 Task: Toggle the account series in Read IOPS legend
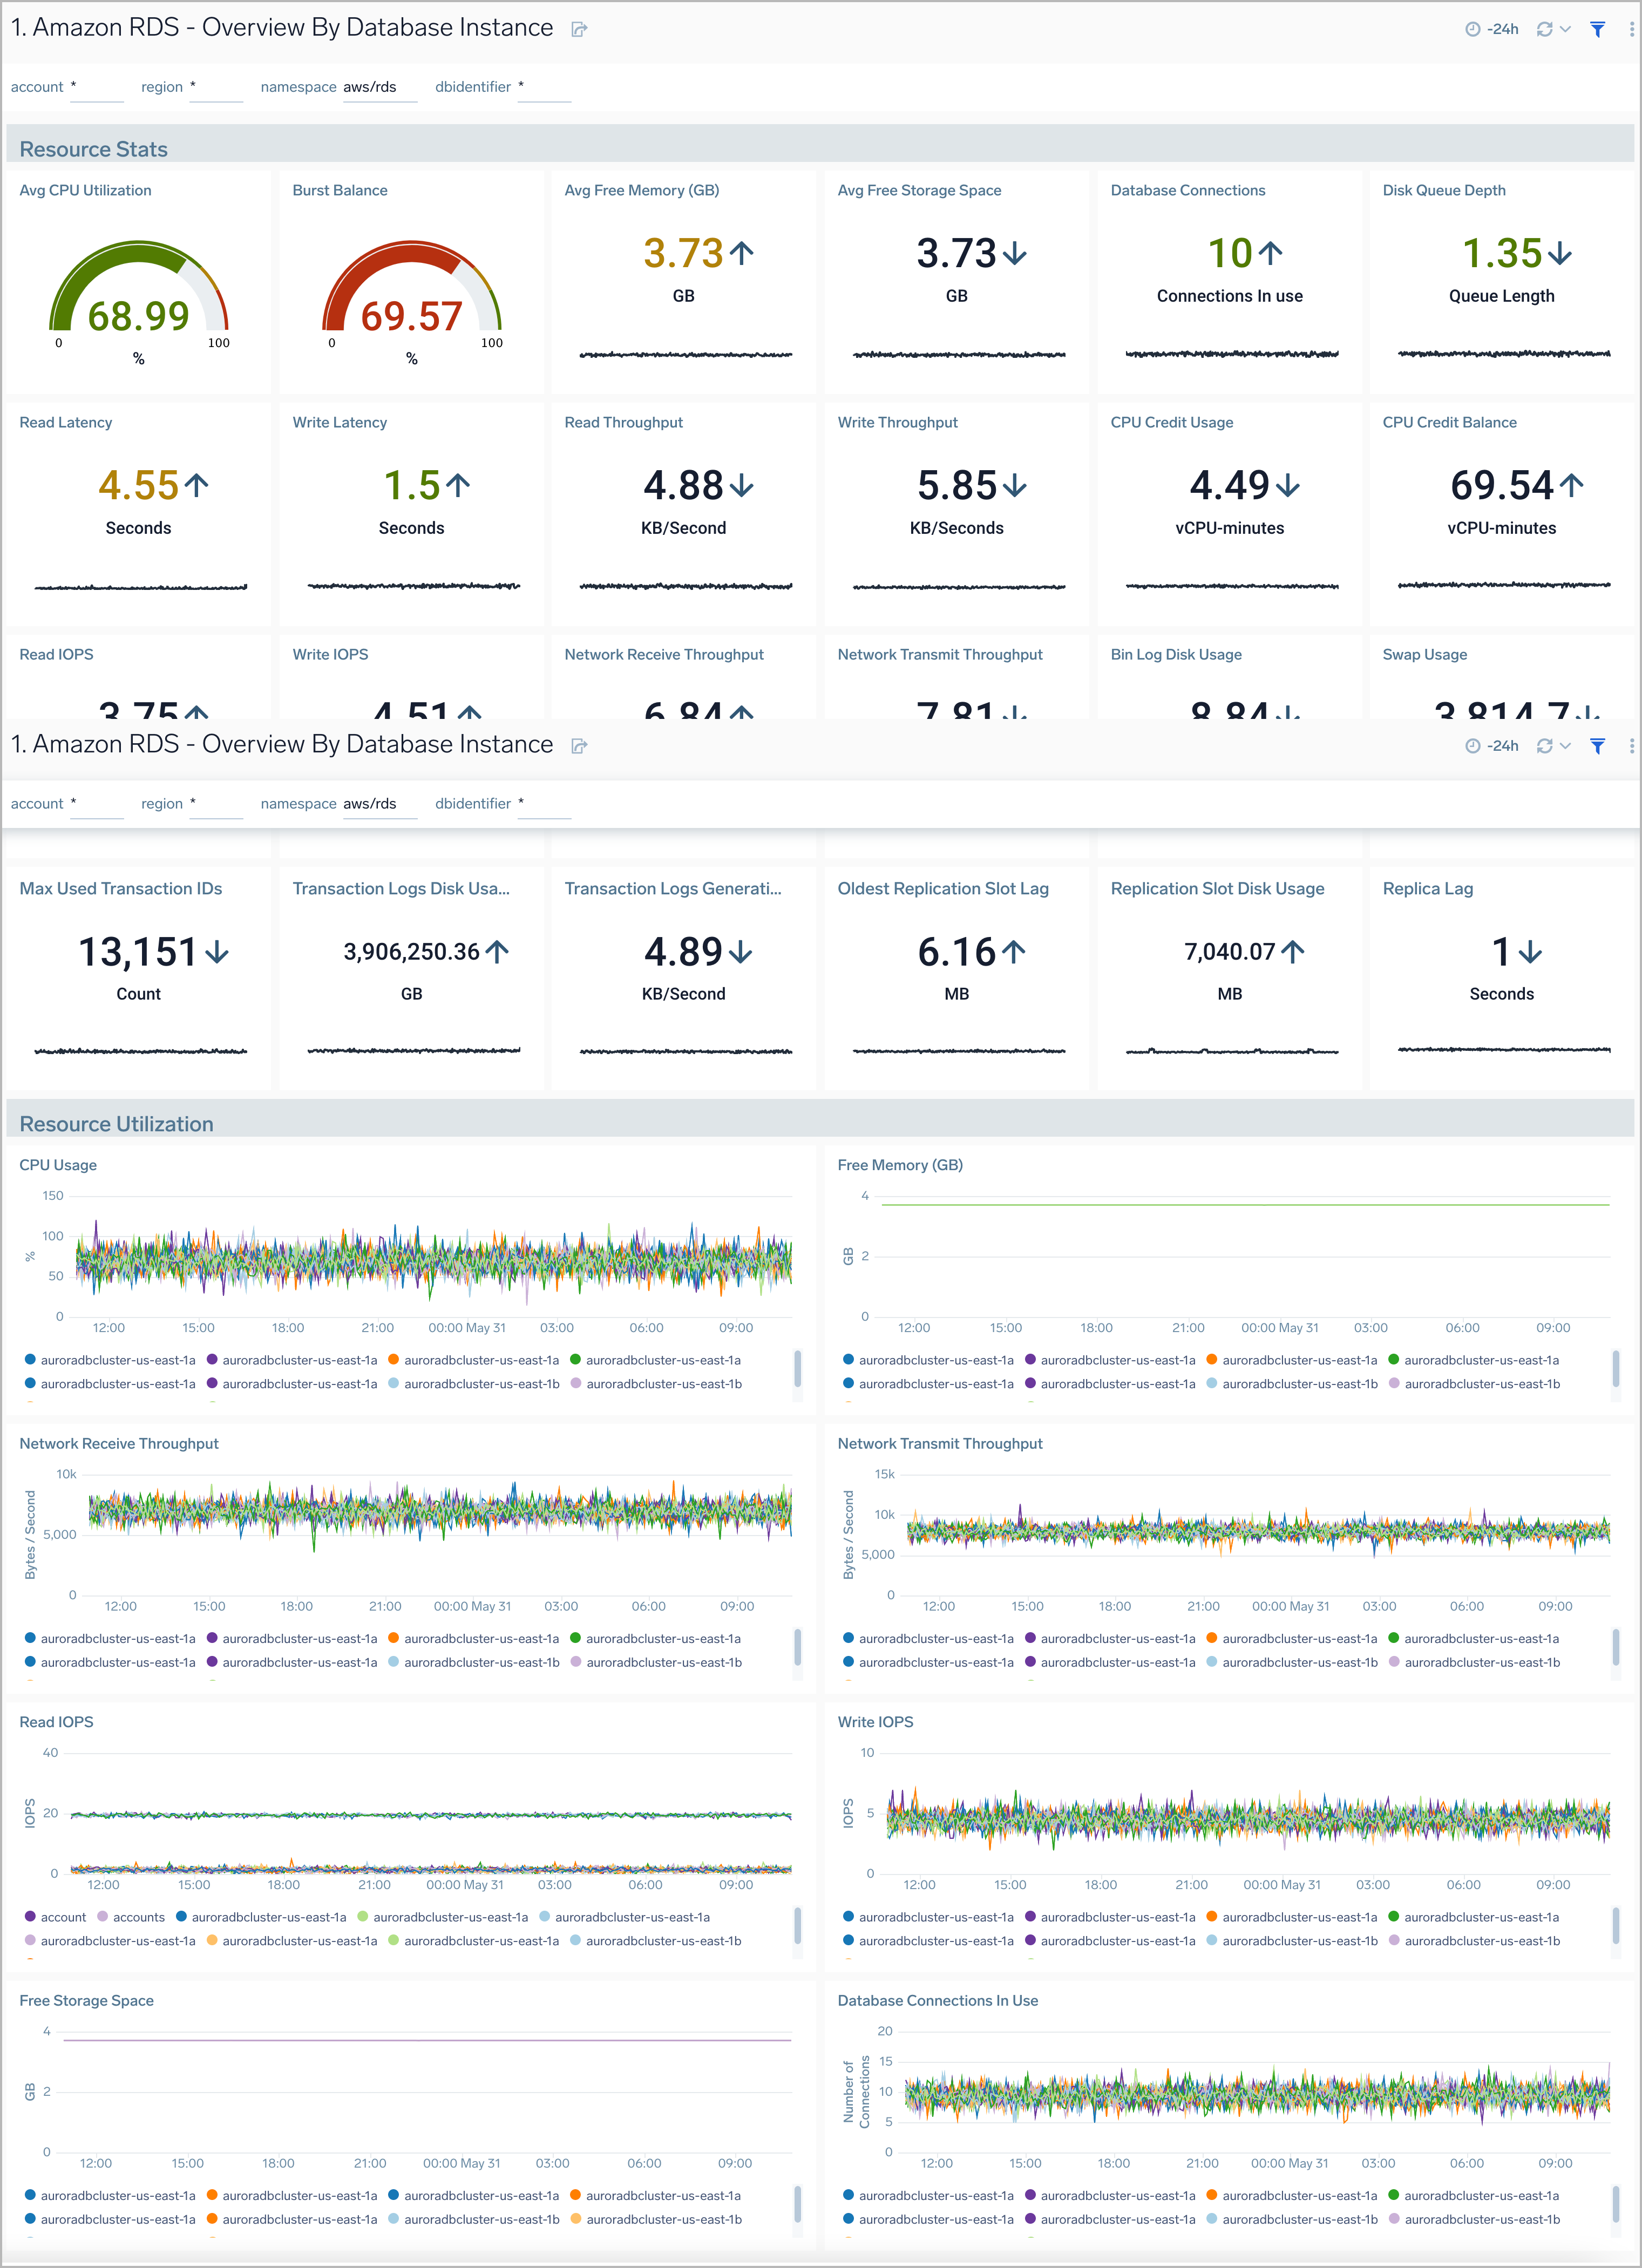(60, 1917)
